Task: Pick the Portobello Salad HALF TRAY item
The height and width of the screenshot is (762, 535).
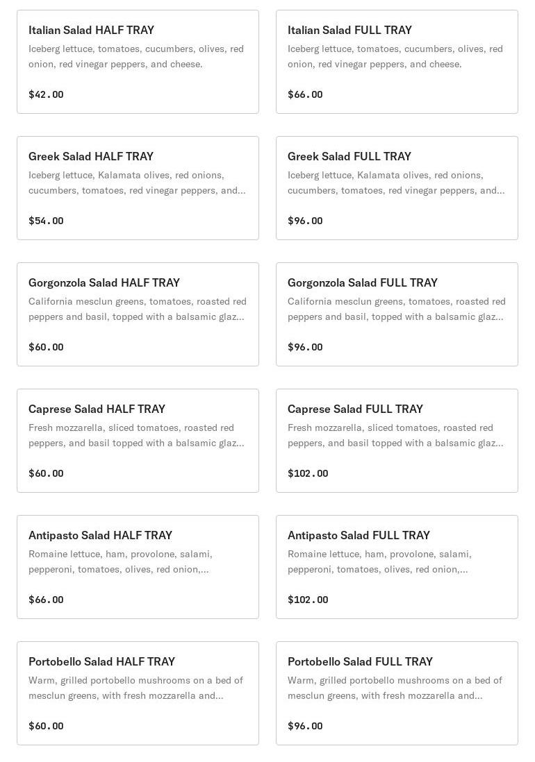Action: tap(138, 693)
